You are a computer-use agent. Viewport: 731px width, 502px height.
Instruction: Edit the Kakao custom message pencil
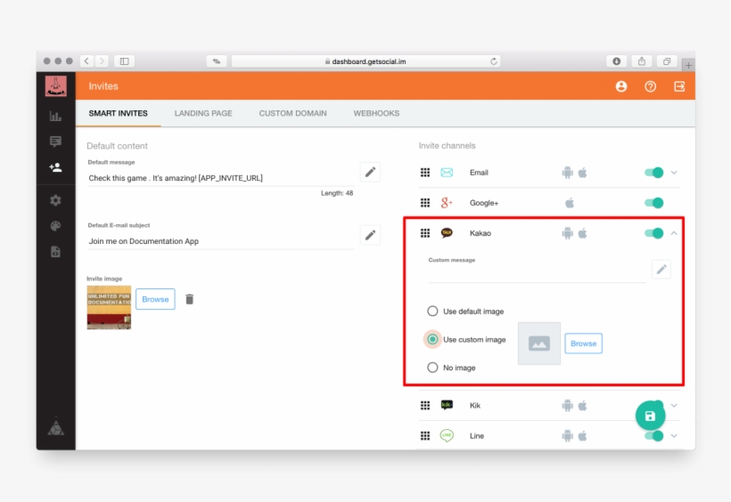click(661, 269)
